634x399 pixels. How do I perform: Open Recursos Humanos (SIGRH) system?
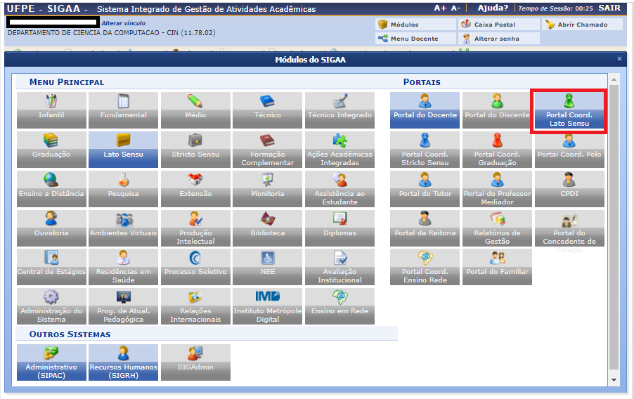(123, 362)
